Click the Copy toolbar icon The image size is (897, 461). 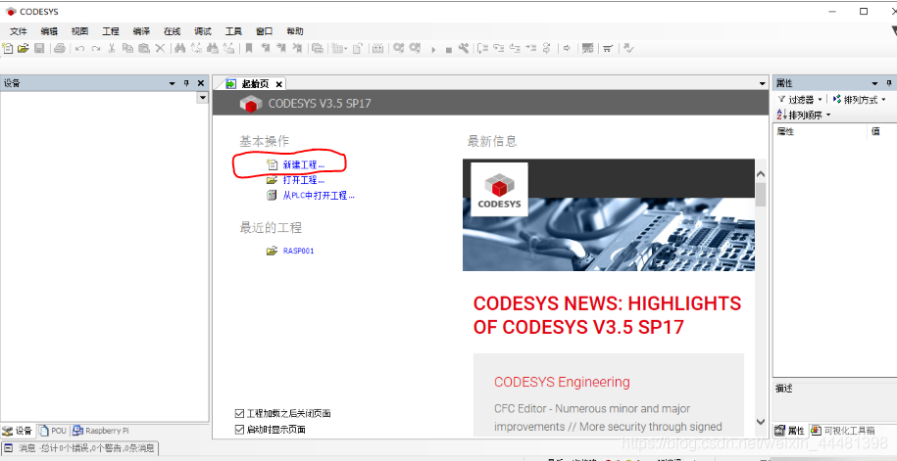[x=127, y=49]
